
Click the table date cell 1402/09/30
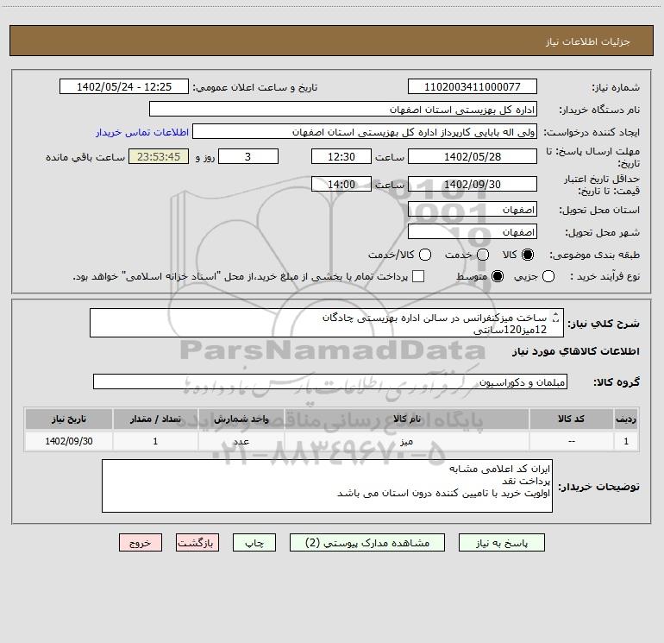coord(69,441)
